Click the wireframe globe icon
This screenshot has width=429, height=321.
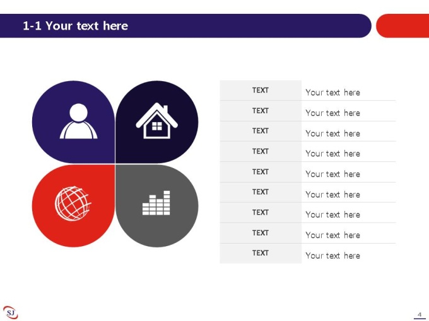(73, 203)
